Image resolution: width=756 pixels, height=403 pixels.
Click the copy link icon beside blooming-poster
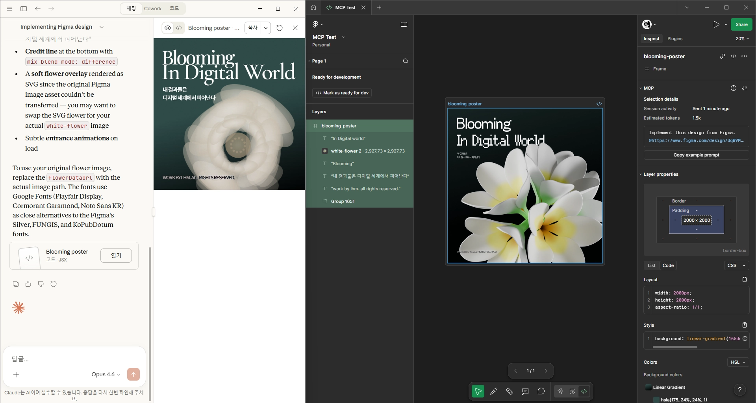(722, 56)
